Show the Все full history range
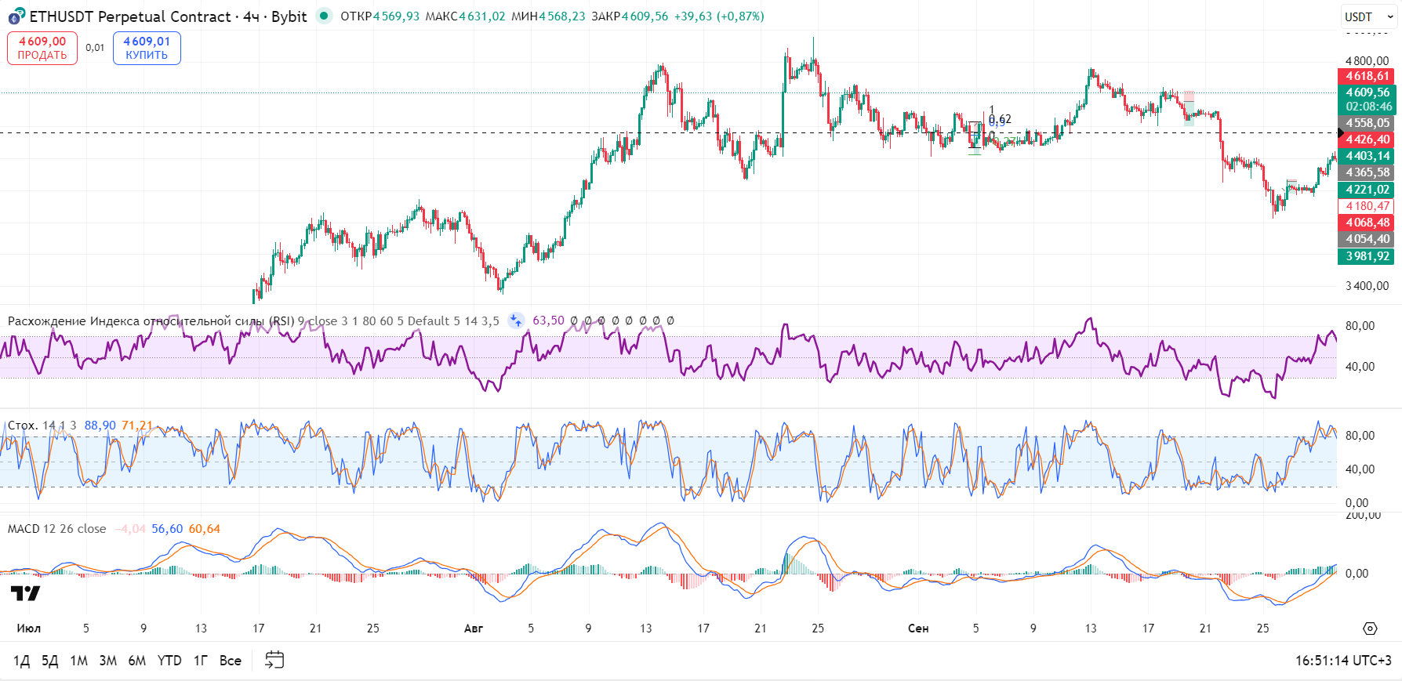1402x681 pixels. click(231, 661)
